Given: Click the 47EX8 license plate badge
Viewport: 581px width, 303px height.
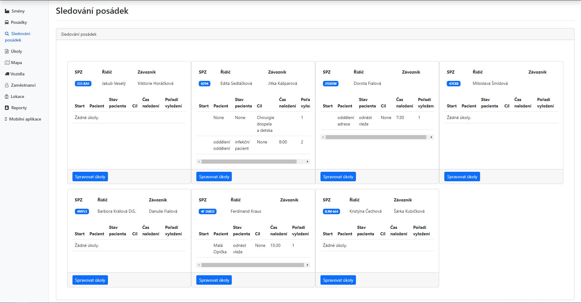Looking at the screenshot, I should click(x=453, y=84).
